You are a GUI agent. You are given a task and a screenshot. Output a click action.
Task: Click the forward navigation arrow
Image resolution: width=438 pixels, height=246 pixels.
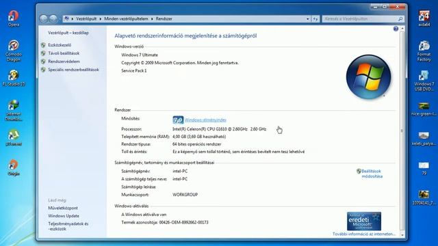[x=53, y=18]
